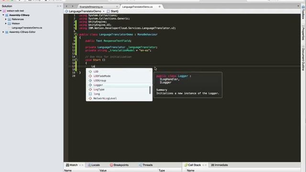Click the NetworkLogLevel enum icon
The height and width of the screenshot is (172, 306).
[90, 98]
